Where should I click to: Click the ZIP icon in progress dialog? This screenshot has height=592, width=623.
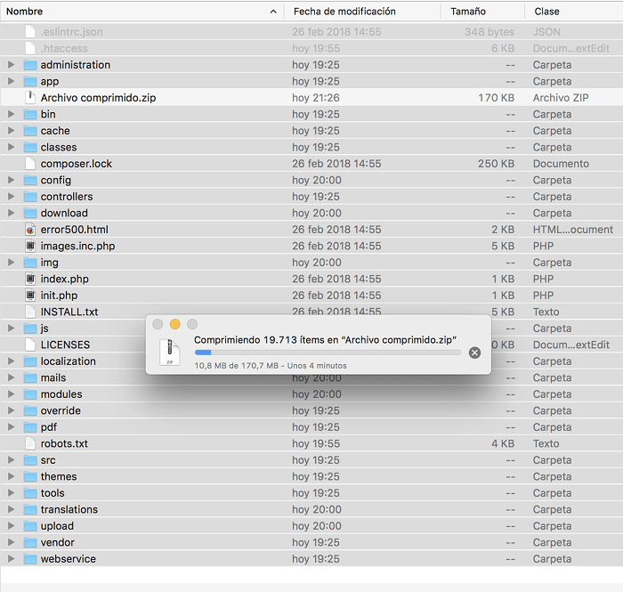pos(169,353)
